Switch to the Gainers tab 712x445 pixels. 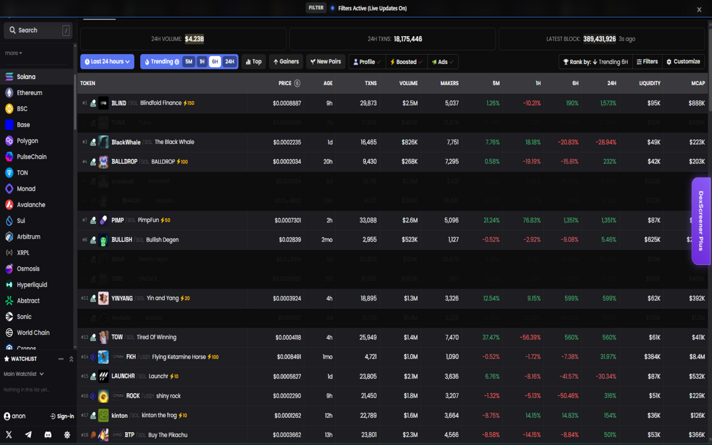point(286,62)
